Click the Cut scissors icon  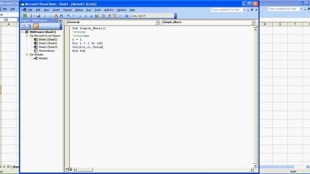pyautogui.click(x=45, y=16)
